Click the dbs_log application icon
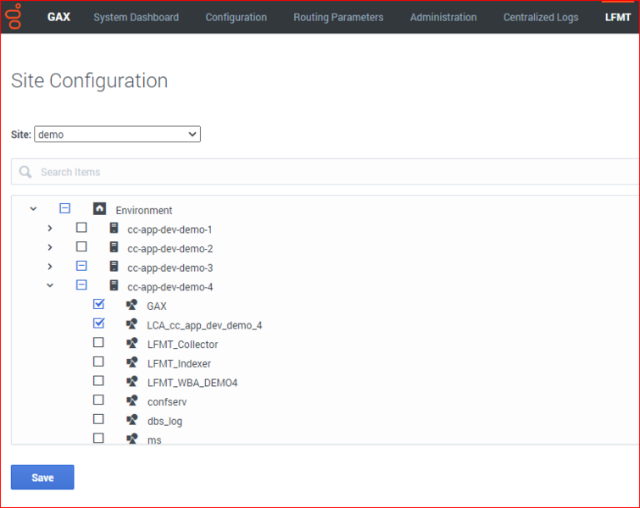Image resolution: width=640 pixels, height=508 pixels. (131, 420)
